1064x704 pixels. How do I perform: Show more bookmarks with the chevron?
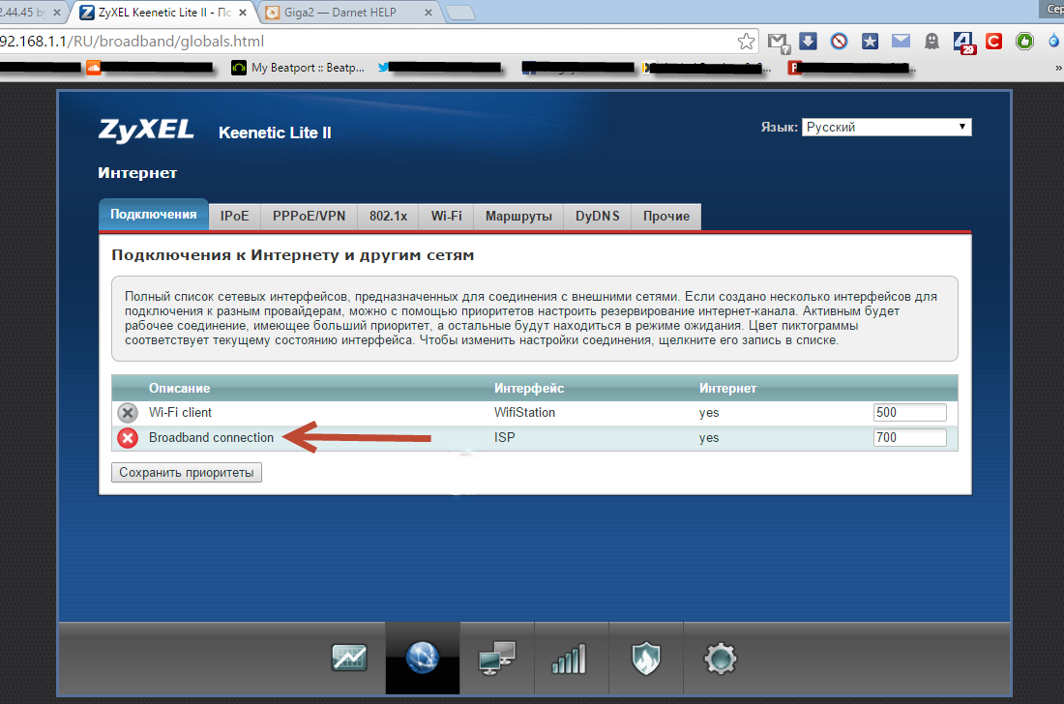1058,67
